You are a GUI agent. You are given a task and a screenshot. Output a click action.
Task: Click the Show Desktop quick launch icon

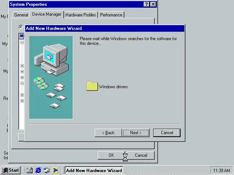29,170
